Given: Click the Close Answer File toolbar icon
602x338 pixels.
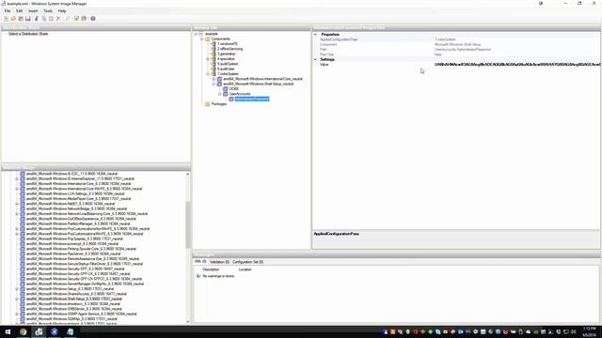Looking at the screenshot, I should [21, 19].
